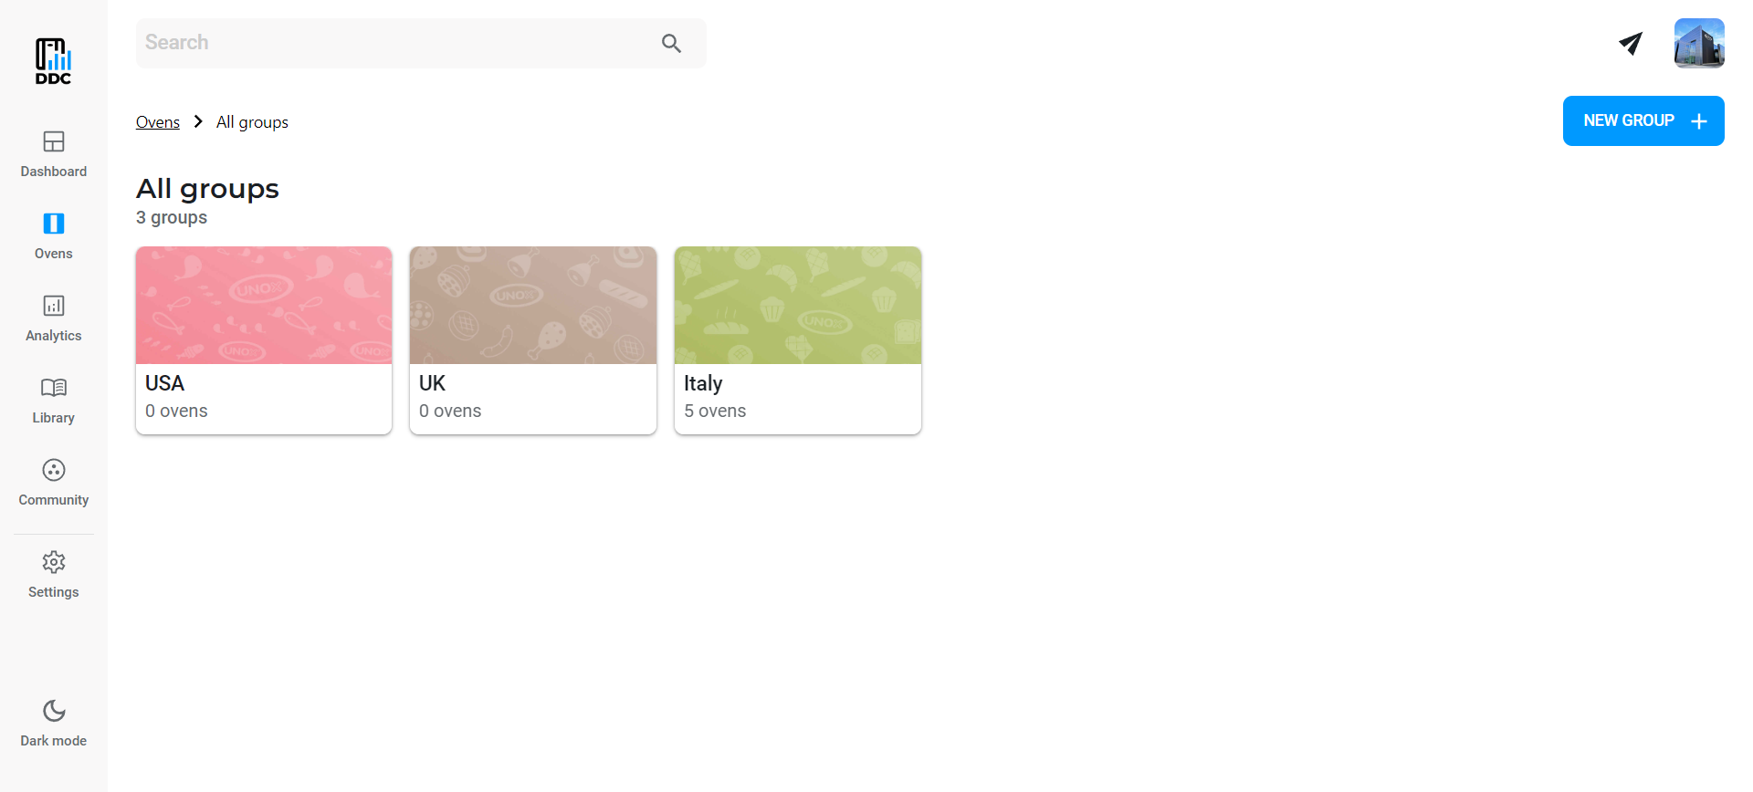Select the Ovens sidebar icon
This screenshot has width=1753, height=792.
pos(53,224)
